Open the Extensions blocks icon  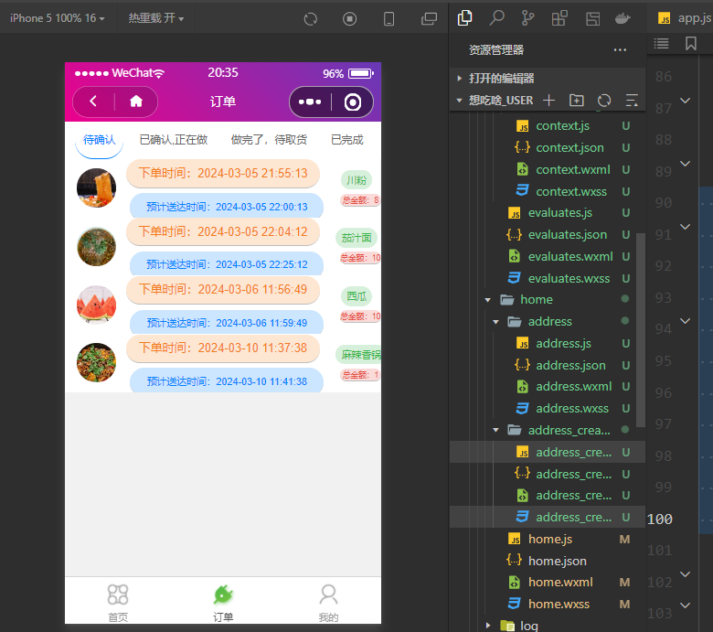coord(559,18)
